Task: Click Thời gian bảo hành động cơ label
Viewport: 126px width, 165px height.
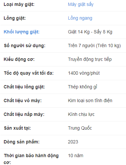Action: (x=31, y=159)
